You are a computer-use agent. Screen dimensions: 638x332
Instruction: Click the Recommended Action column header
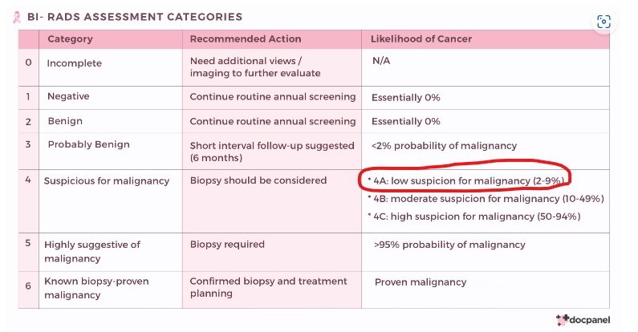pyautogui.click(x=246, y=38)
